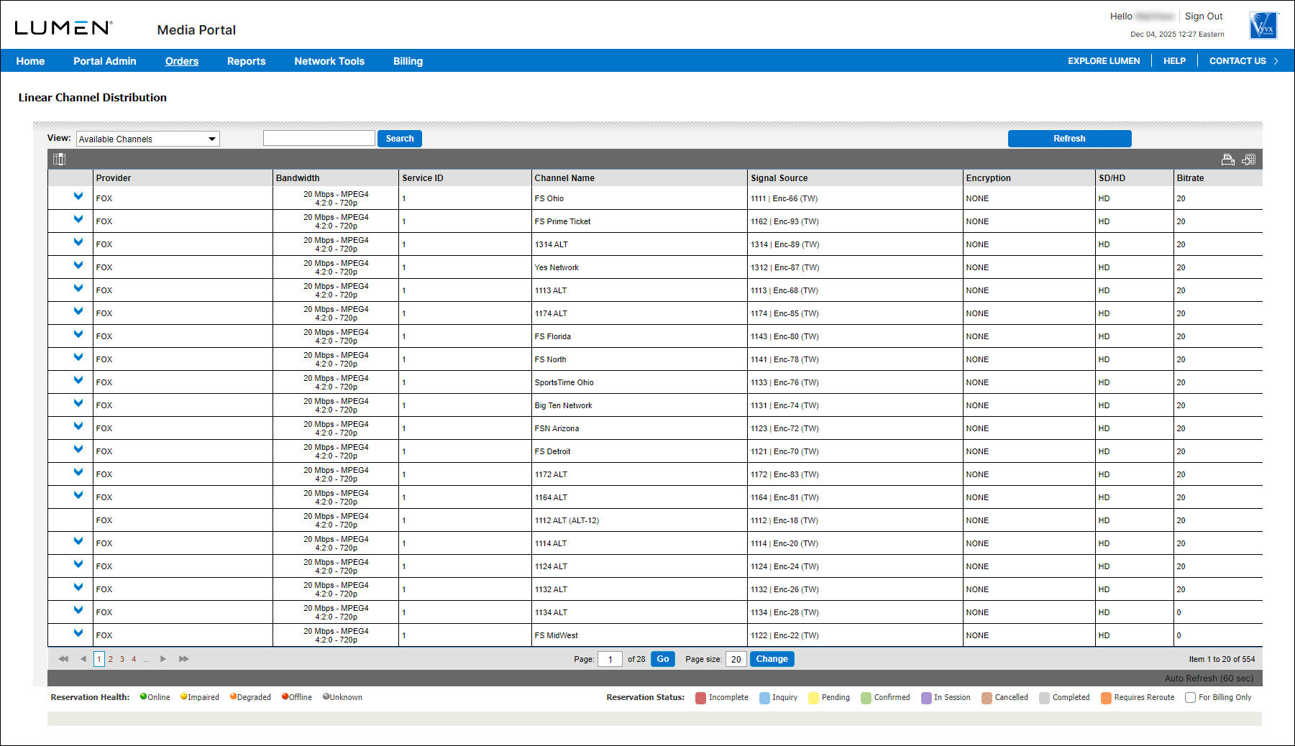Image resolution: width=1295 pixels, height=746 pixels.
Task: Click the Incomplete status color swatch
Action: (700, 698)
